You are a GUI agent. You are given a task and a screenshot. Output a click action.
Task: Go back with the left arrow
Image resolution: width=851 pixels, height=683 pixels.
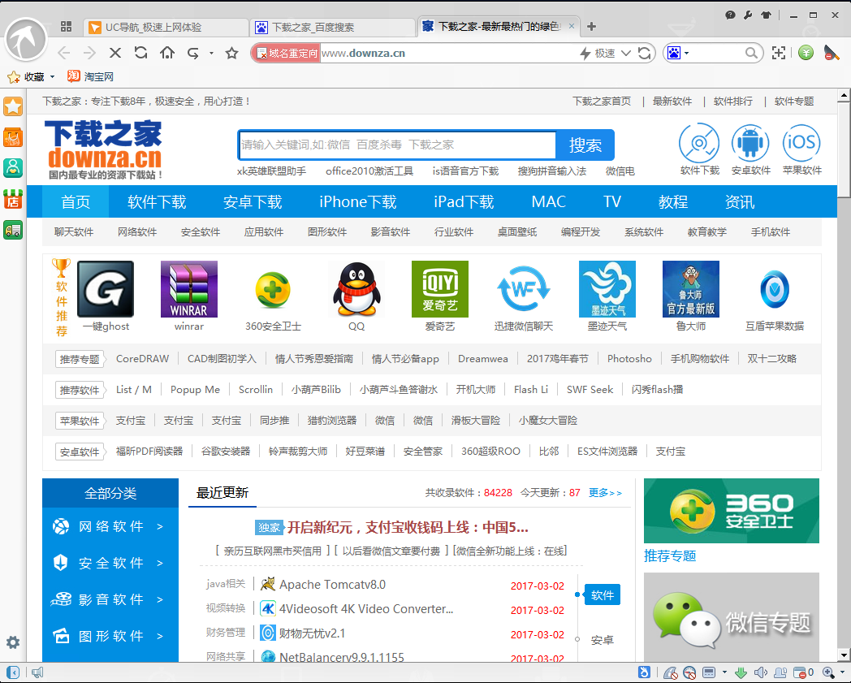click(64, 53)
